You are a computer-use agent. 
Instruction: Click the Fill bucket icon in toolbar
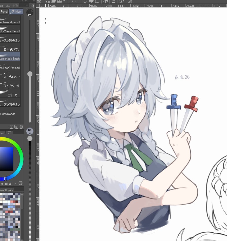pyautogui.click(x=91, y=1)
